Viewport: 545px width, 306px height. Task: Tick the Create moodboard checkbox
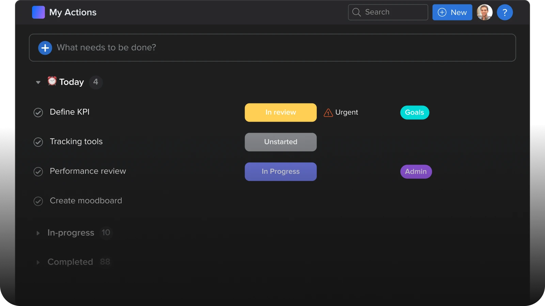pyautogui.click(x=38, y=201)
